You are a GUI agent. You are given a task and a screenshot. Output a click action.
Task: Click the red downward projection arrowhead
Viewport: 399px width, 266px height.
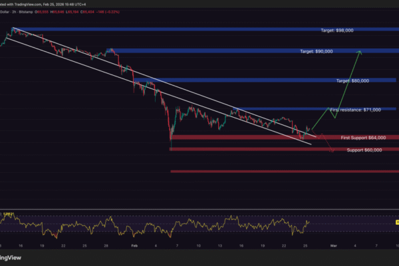tap(332, 152)
